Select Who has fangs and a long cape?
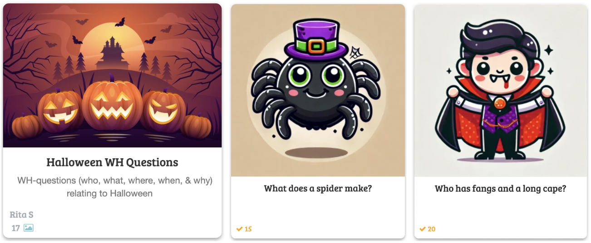Screen dimensions: 591x243 pyautogui.click(x=500, y=188)
